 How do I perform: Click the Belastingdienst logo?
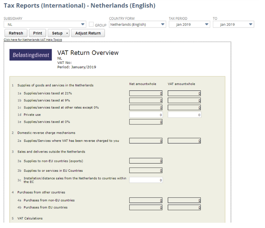click(x=31, y=55)
